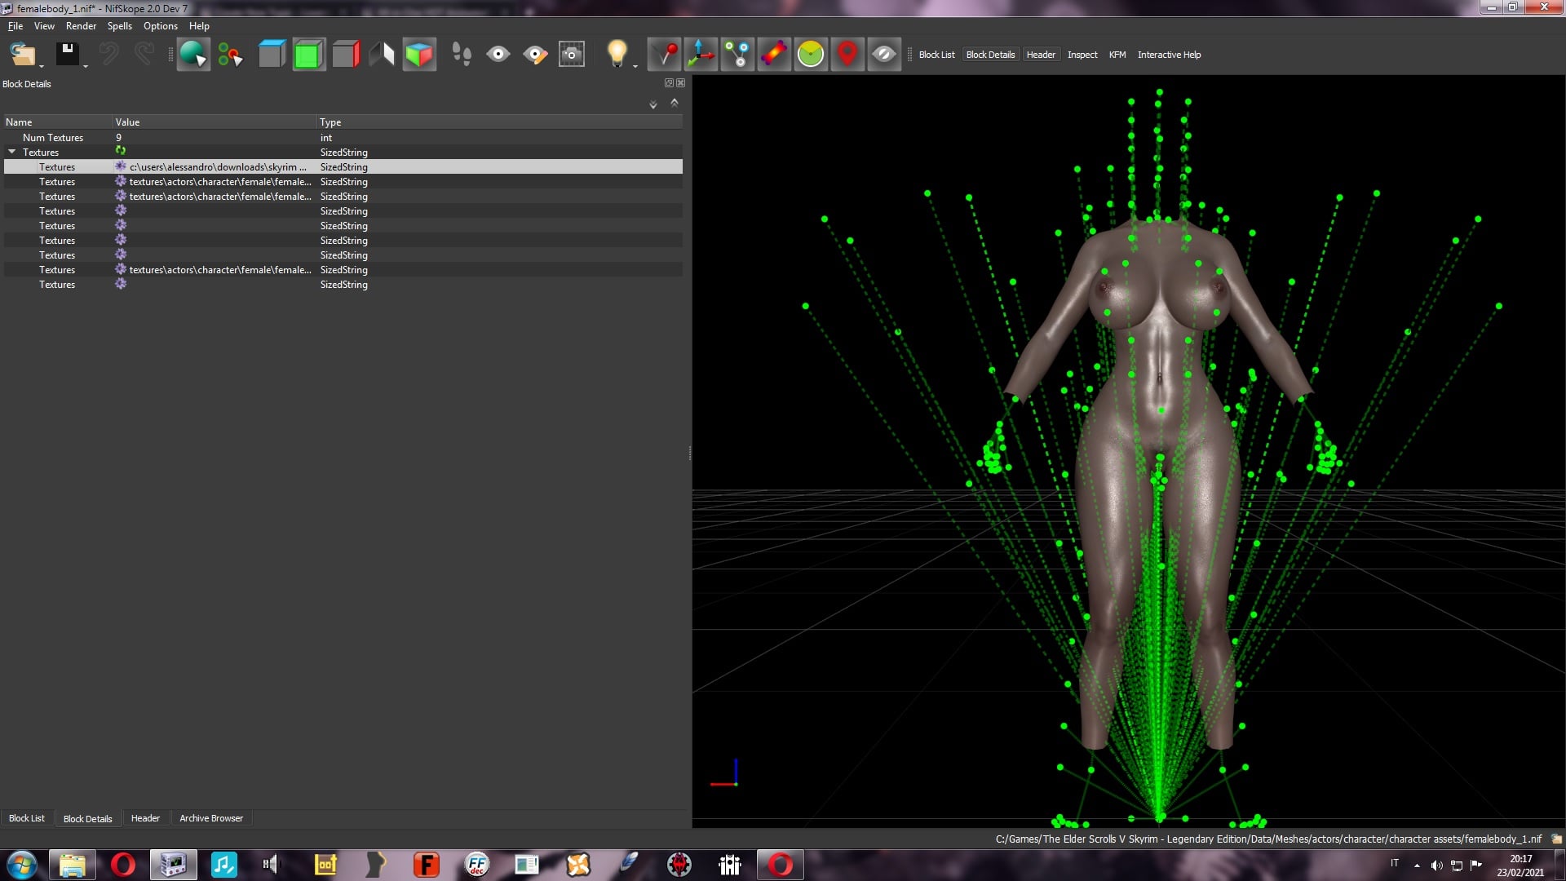Toggle the skeleton nodes display button
Viewport: 1566px width, 881px height.
pos(737,55)
